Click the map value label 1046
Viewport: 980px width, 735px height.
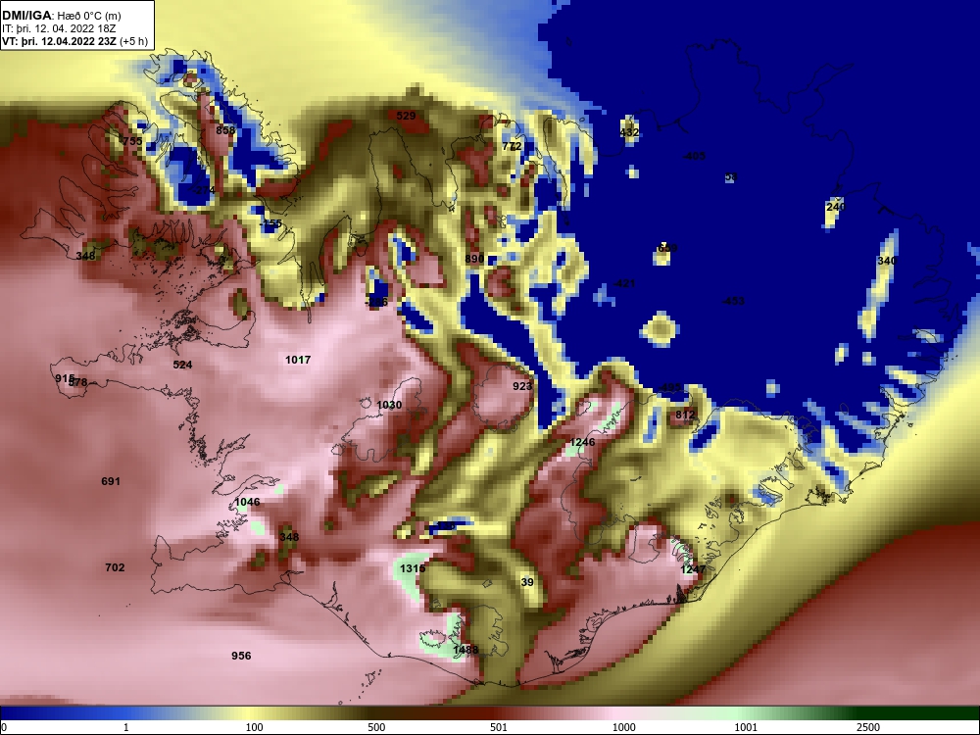[247, 502]
